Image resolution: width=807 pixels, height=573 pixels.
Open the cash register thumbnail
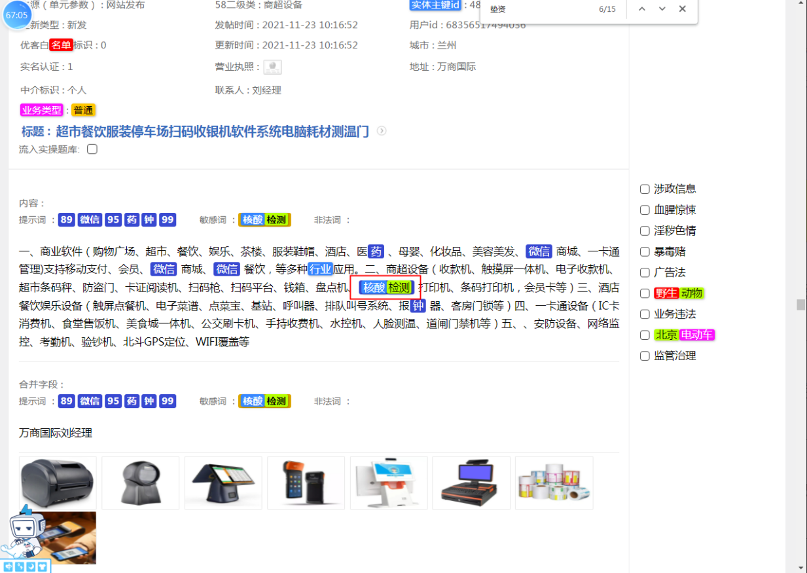pos(471,483)
